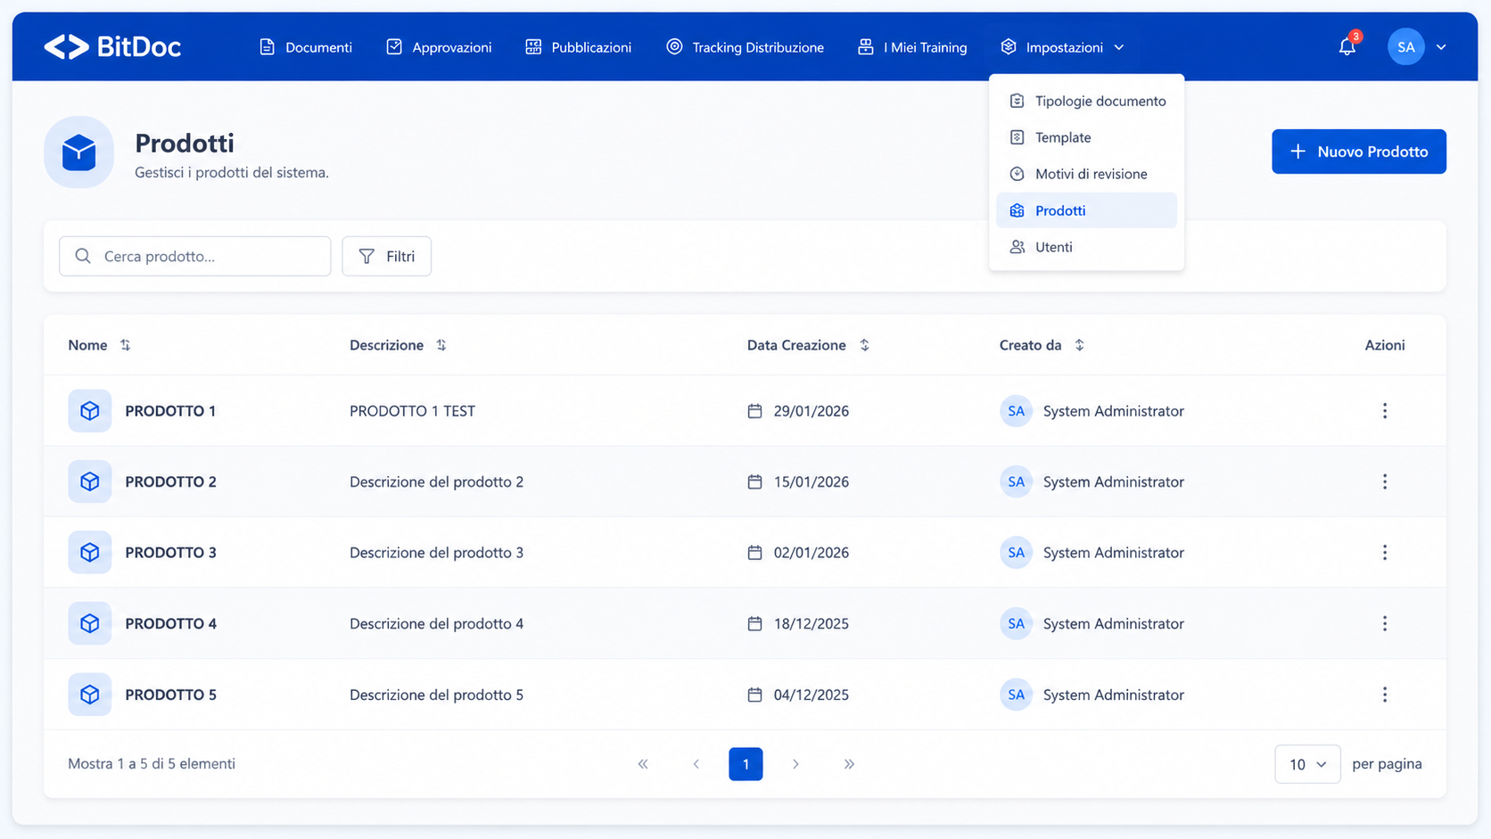Sort by Nome column arrows
Screen dimensions: 1491x839
[x=126, y=345]
